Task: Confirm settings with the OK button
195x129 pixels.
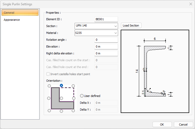Action: click(x=162, y=124)
